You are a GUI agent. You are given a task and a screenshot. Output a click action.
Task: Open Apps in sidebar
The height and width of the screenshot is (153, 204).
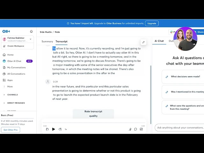(10, 80)
